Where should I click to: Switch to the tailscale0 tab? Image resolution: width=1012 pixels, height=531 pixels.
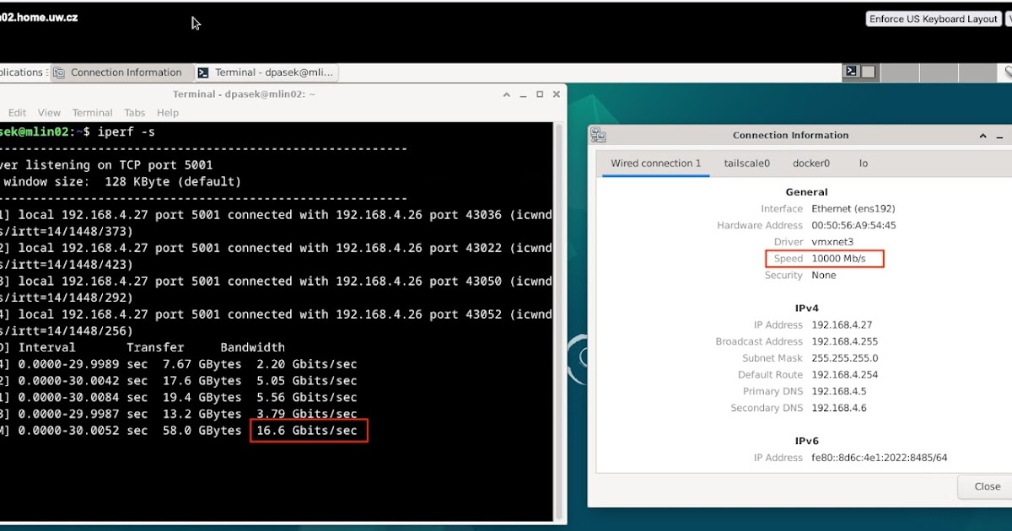(x=746, y=164)
